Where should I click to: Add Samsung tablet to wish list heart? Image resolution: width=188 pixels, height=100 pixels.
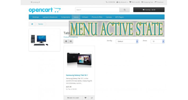[x=86, y=98]
